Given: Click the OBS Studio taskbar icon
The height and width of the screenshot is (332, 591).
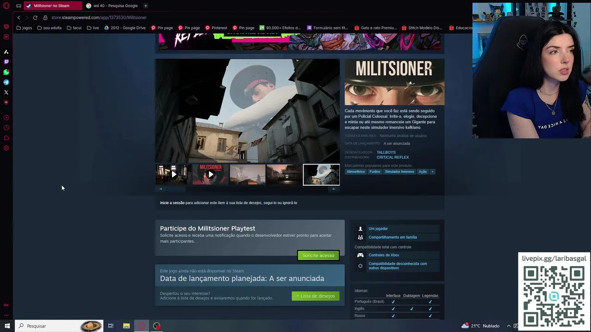Looking at the screenshot, I should [x=157, y=326].
